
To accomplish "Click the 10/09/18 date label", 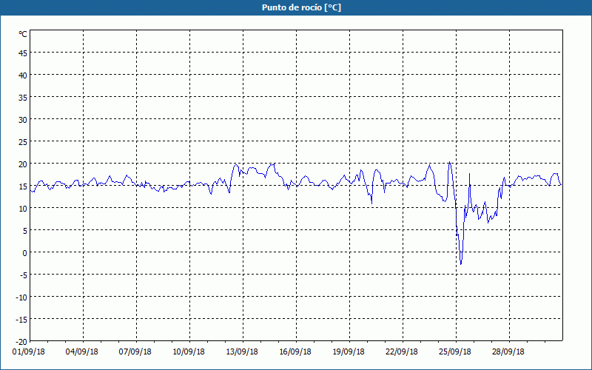I will [x=189, y=352].
